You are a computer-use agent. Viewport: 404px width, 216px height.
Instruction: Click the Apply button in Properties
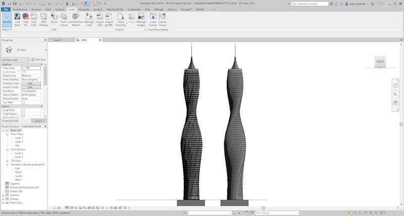[39, 121]
